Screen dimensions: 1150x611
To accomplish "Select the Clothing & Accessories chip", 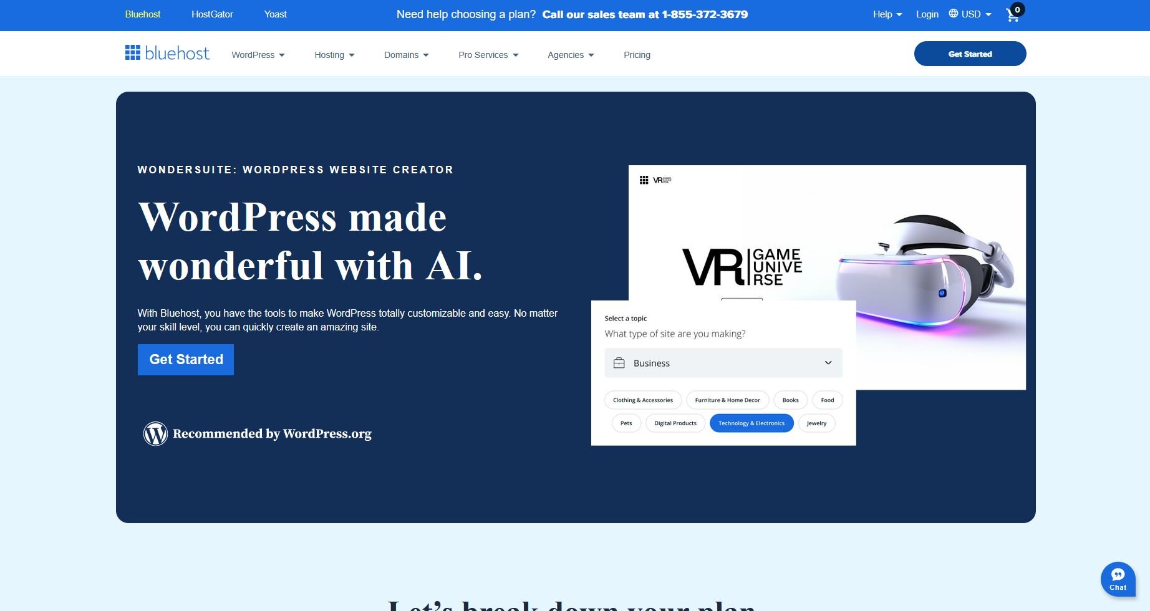I will (x=643, y=400).
